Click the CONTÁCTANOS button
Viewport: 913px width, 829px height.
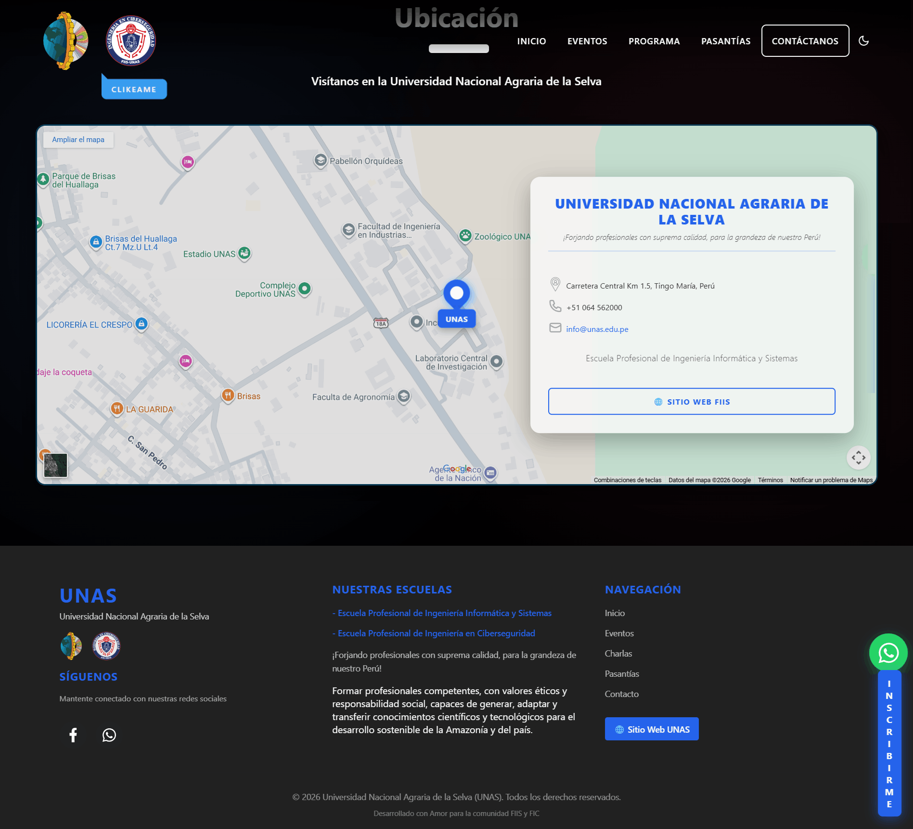click(x=805, y=41)
